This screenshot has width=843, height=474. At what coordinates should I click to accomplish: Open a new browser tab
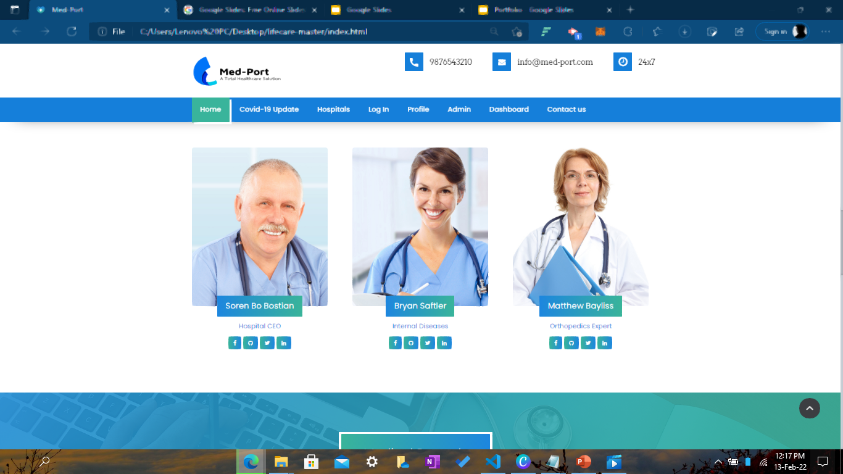(630, 10)
